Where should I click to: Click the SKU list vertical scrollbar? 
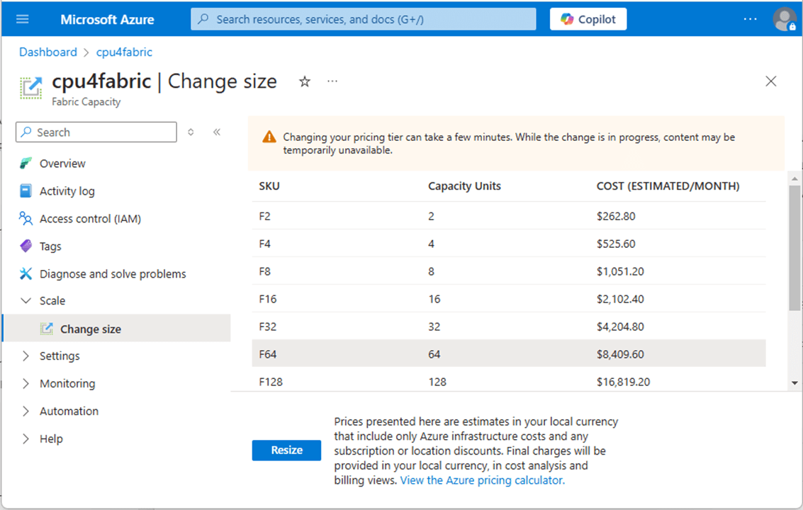tap(794, 249)
